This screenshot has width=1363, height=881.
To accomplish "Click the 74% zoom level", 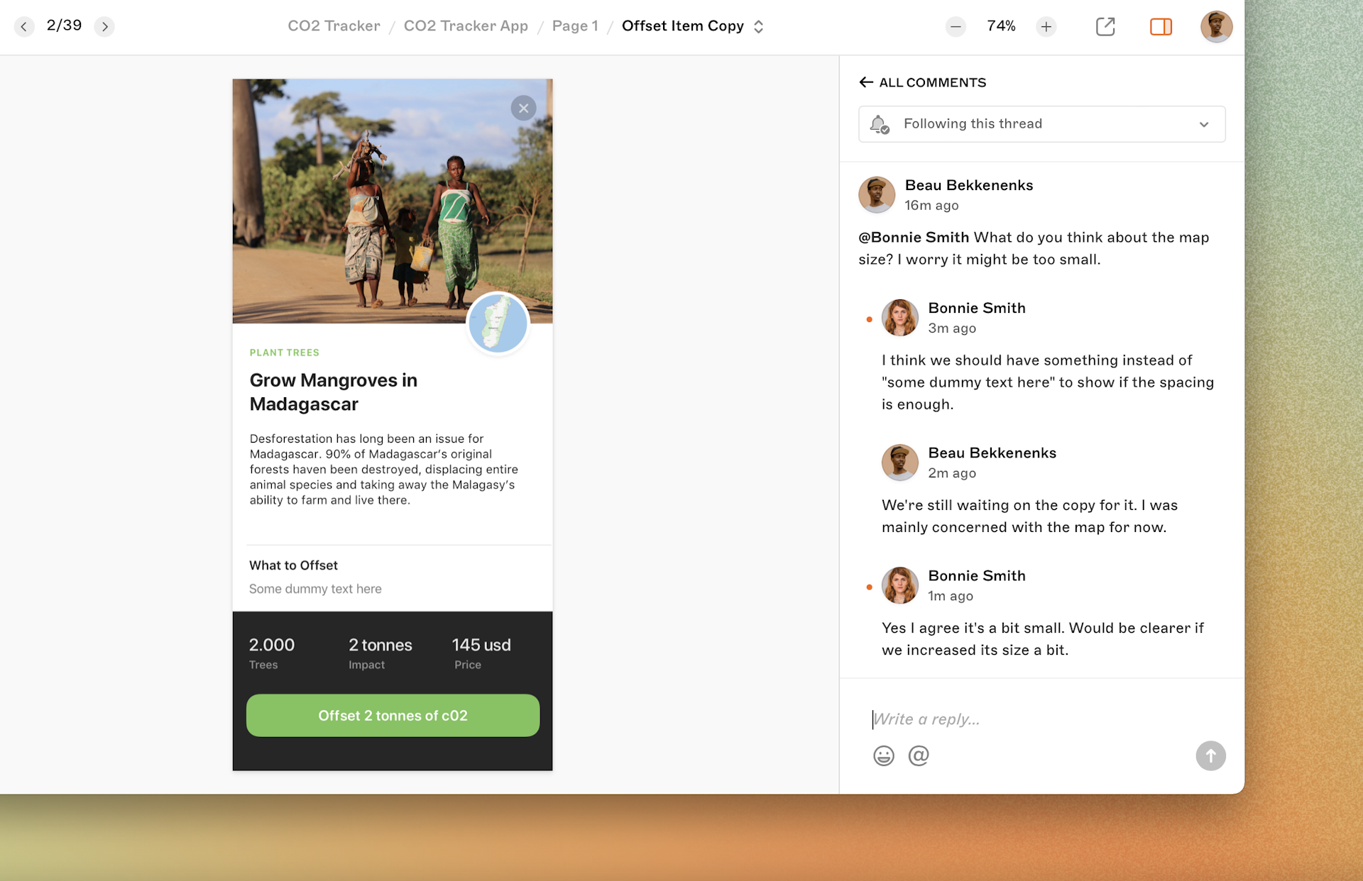I will coord(1001,26).
